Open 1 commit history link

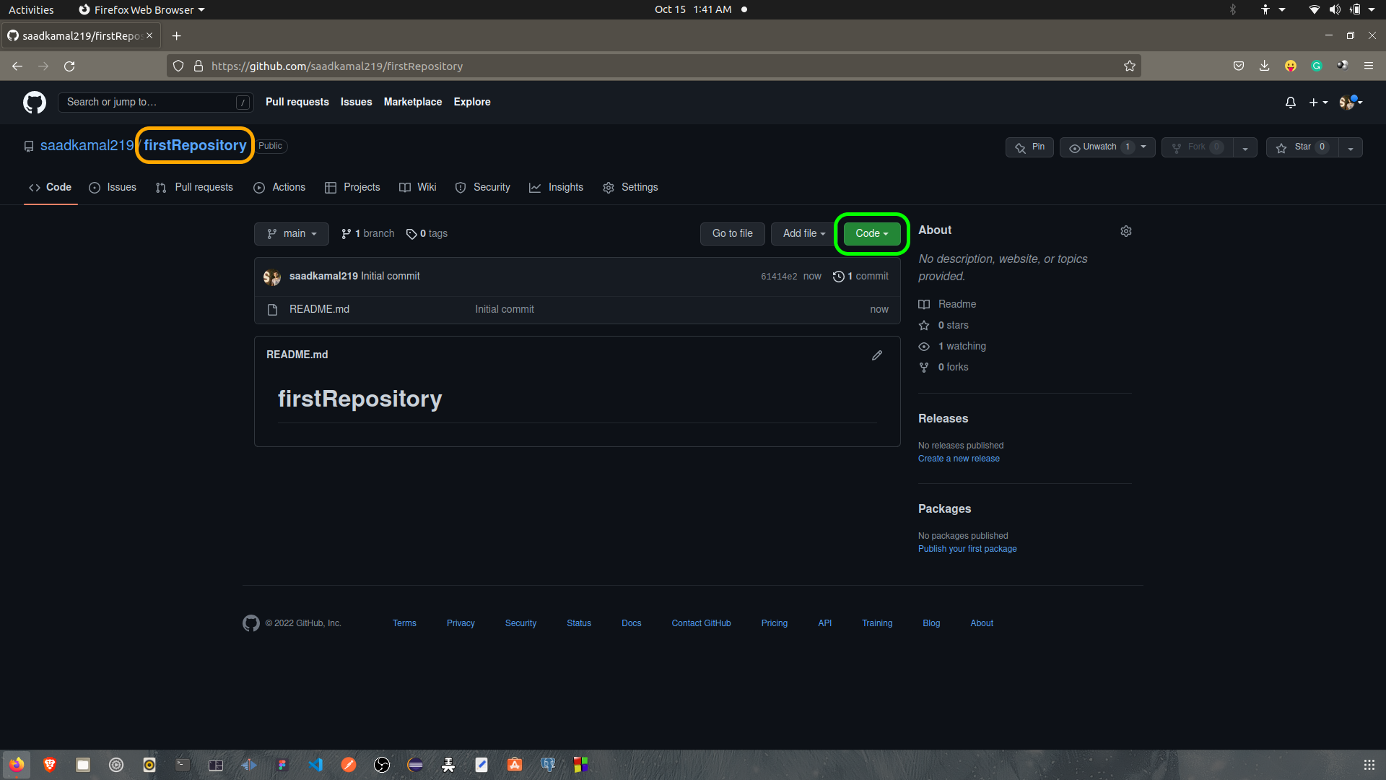point(860,276)
